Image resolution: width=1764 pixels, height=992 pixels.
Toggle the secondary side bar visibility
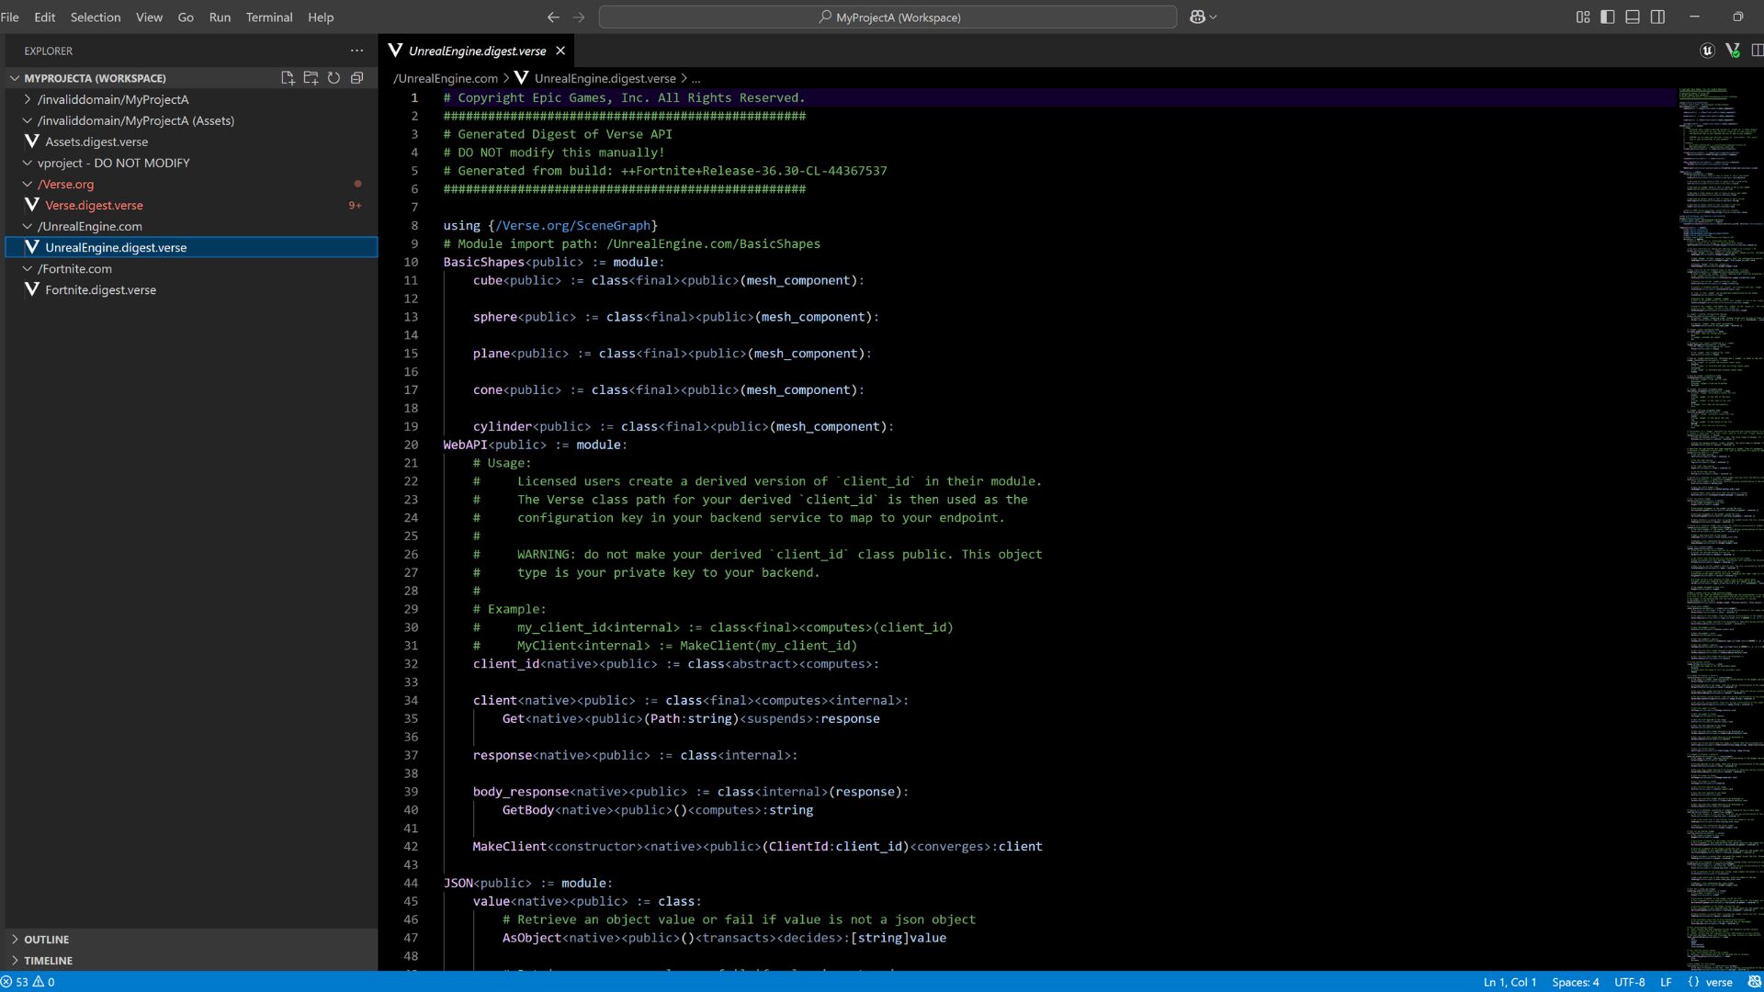[1657, 17]
